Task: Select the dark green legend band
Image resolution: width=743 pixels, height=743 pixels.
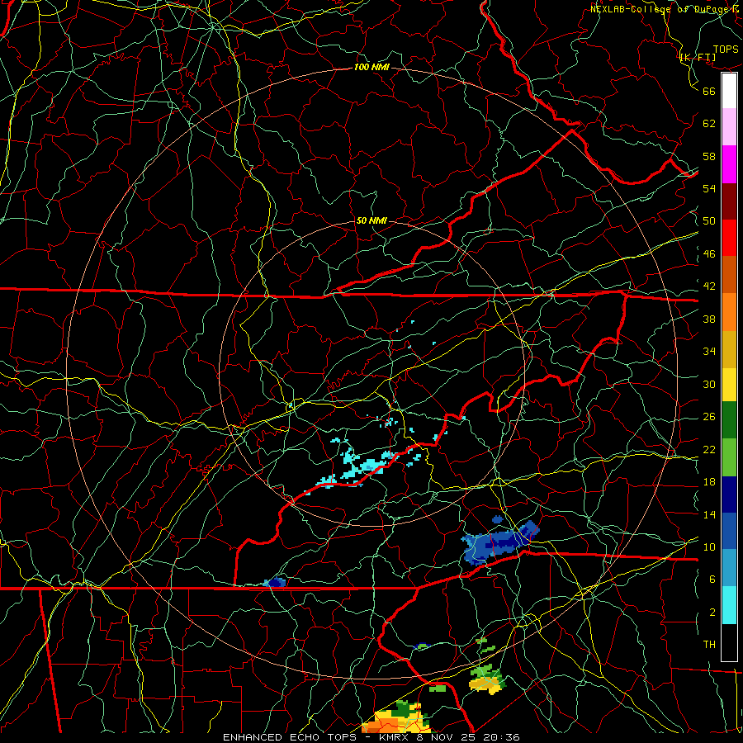Action: (729, 420)
